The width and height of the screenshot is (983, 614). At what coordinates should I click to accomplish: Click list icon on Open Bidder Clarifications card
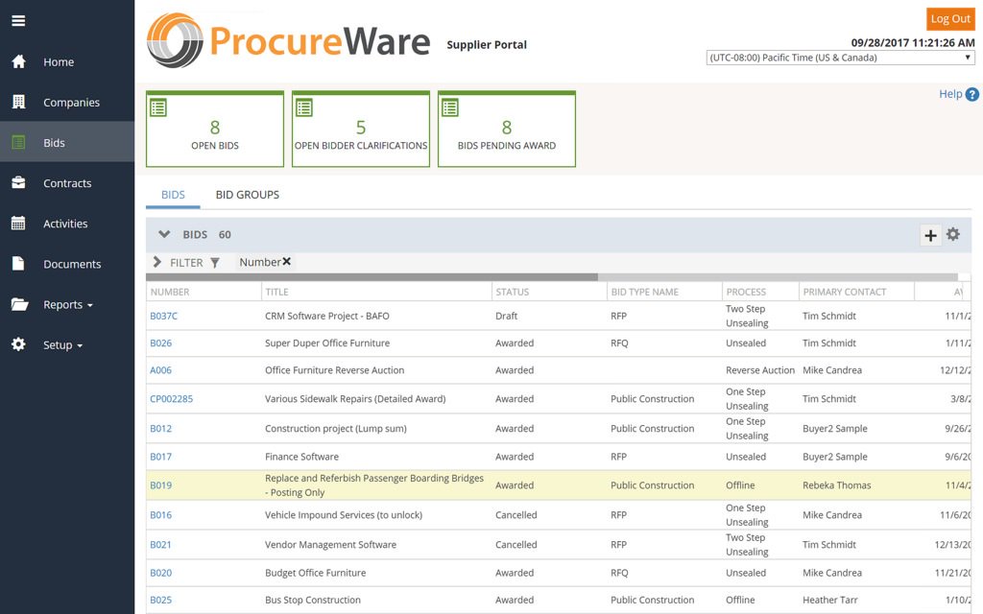point(304,107)
